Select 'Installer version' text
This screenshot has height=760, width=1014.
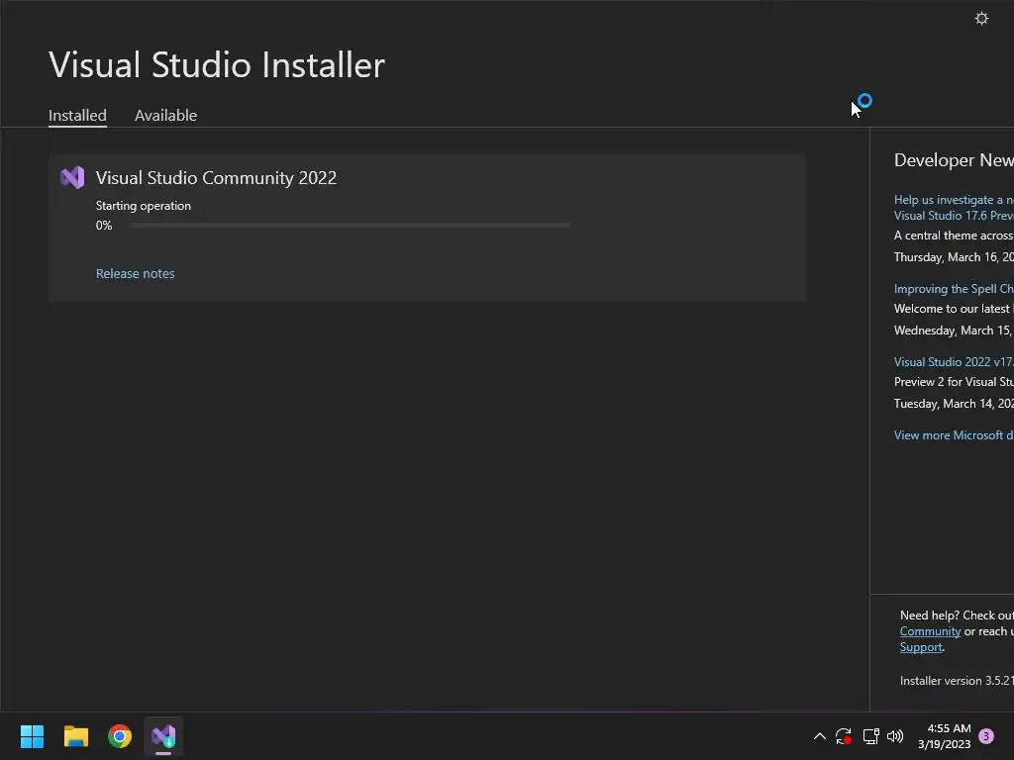(957, 681)
